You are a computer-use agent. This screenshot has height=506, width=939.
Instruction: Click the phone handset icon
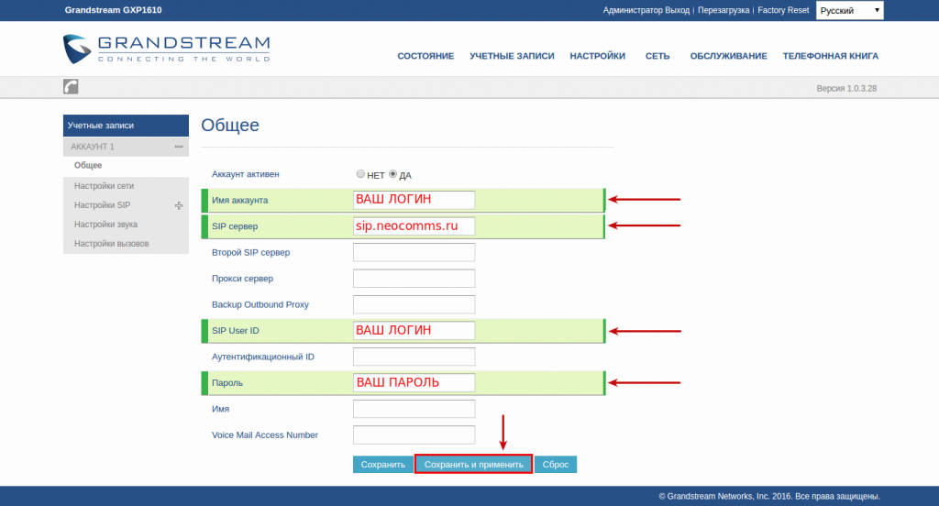tap(71, 86)
